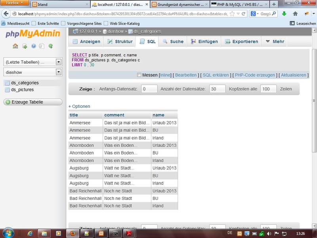Screen dimensions: 317x238
Task: Click the volume speaker tray icon
Action: [x=269, y=234]
